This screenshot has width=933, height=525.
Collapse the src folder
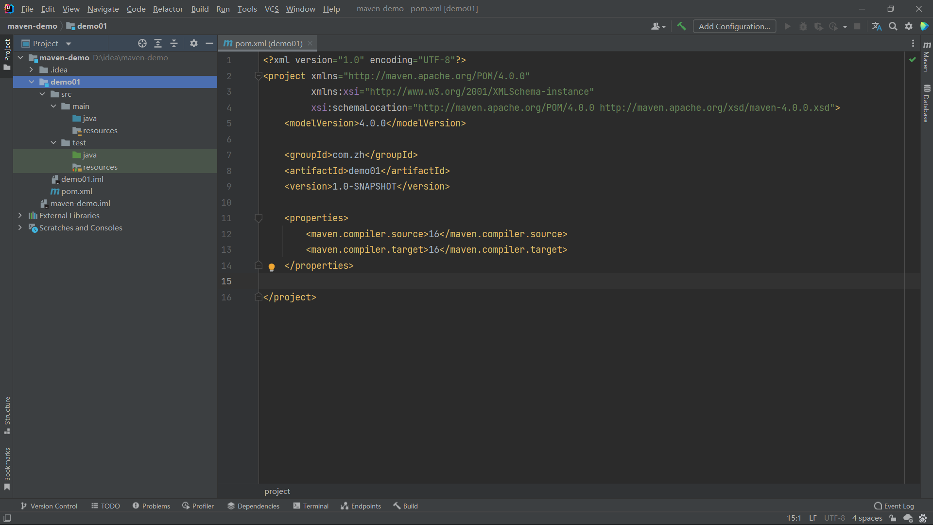click(42, 94)
